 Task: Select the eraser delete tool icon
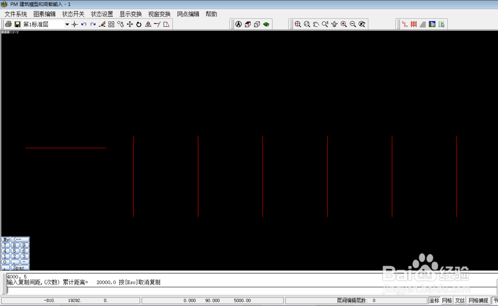[102, 24]
